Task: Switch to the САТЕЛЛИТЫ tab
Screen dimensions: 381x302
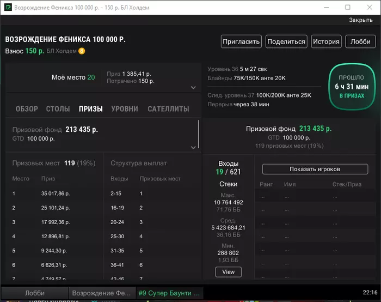Action: click(168, 109)
